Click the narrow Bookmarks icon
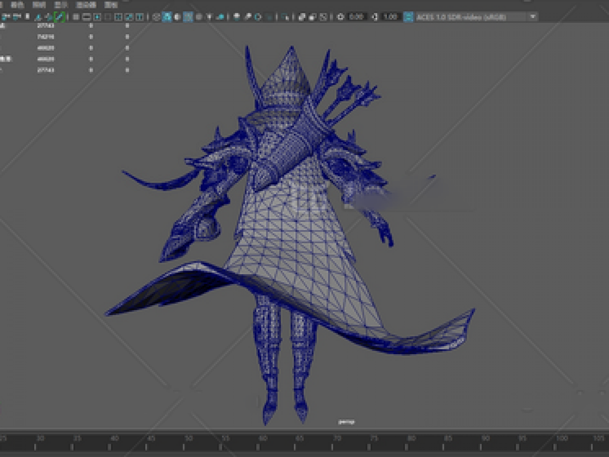609x457 pixels. click(x=27, y=17)
